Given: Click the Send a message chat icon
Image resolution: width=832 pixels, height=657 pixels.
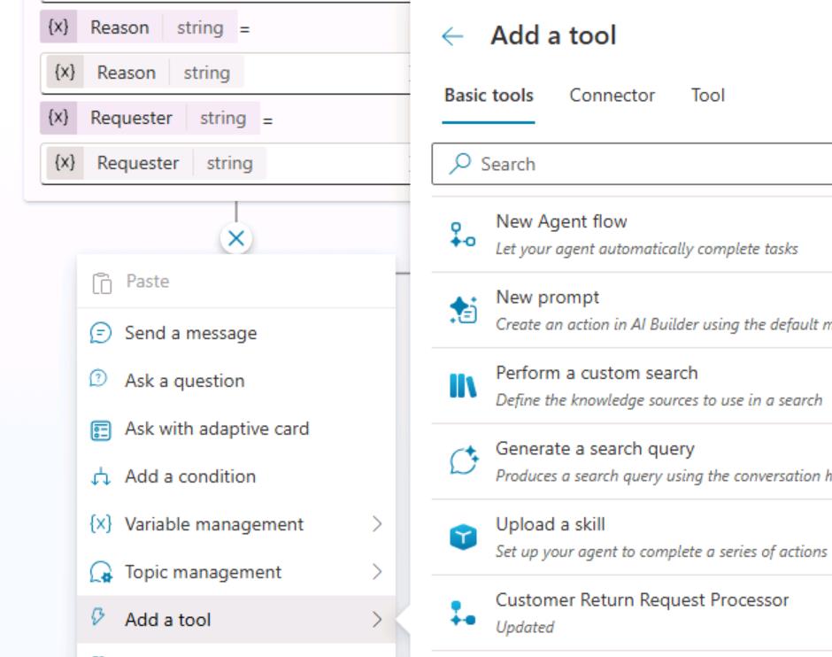Looking at the screenshot, I should coord(101,333).
